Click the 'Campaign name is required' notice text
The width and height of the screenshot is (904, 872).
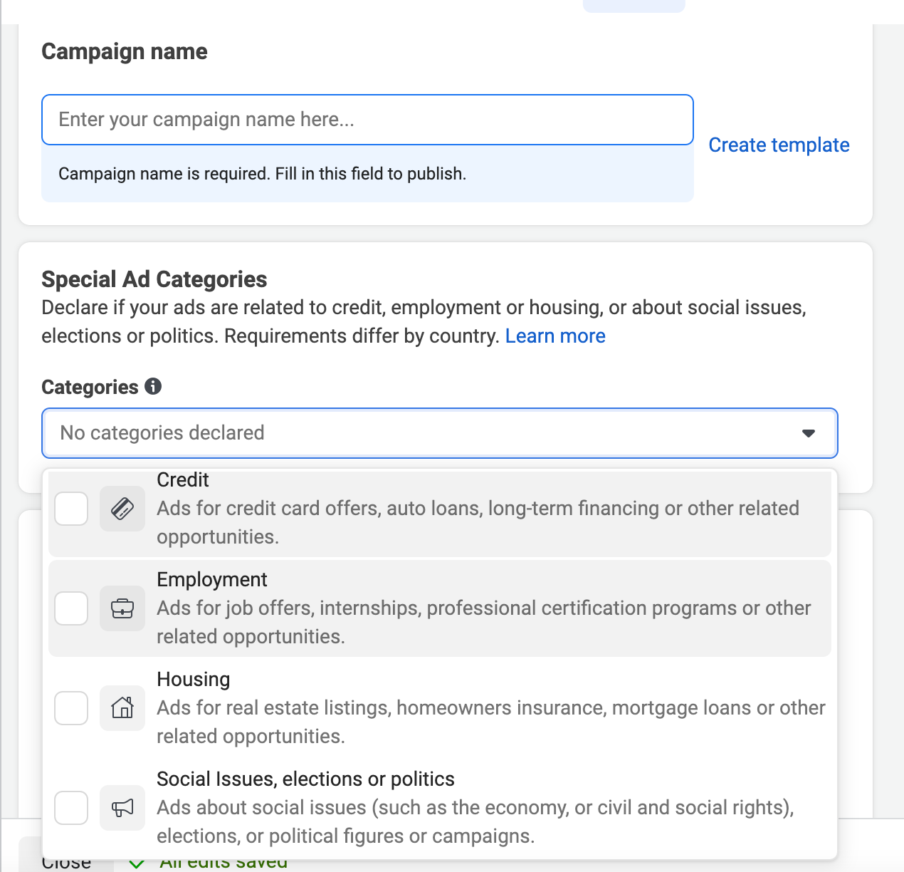click(262, 174)
